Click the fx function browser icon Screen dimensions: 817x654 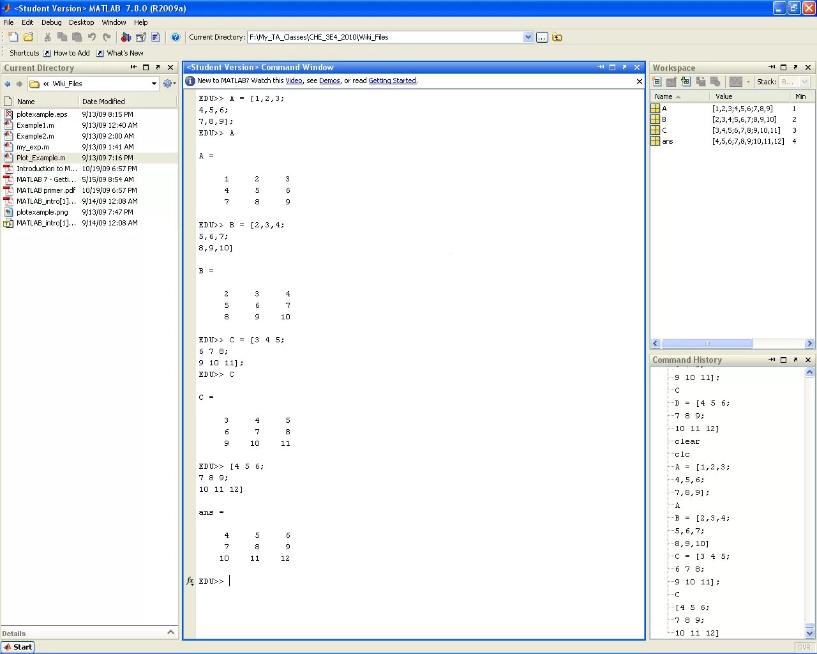tap(190, 581)
